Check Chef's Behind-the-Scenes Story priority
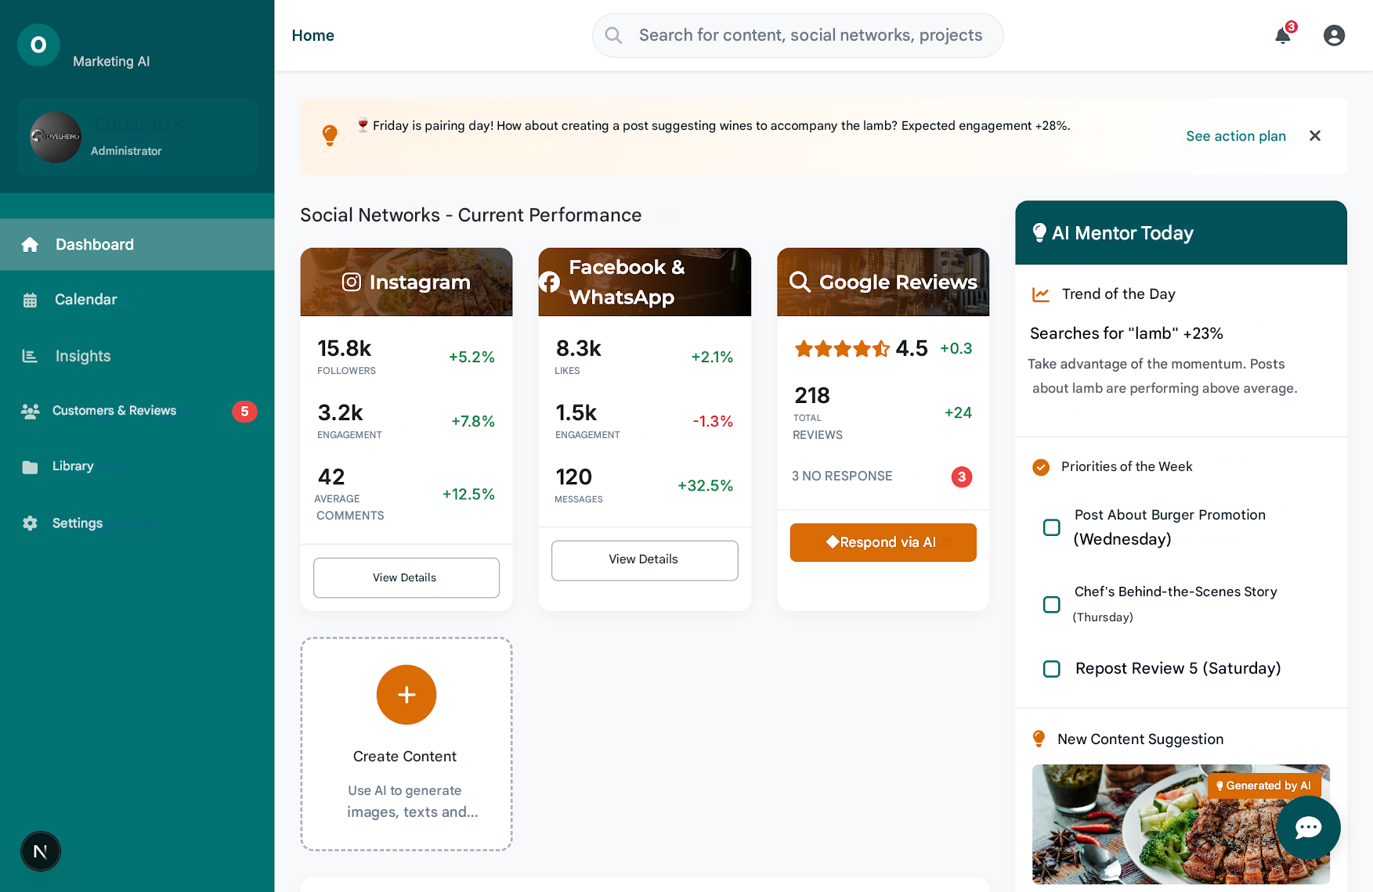Screen dimensions: 1373x892 [x=1052, y=605]
